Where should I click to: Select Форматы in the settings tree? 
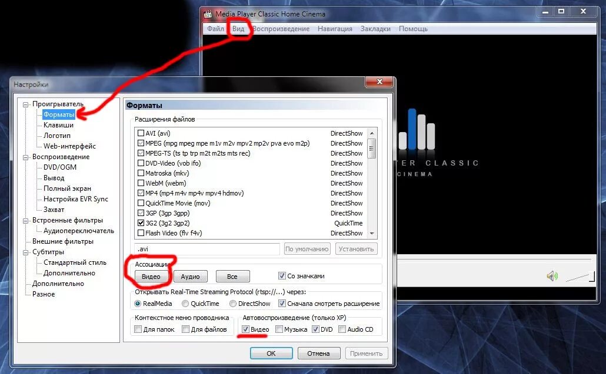coord(58,114)
